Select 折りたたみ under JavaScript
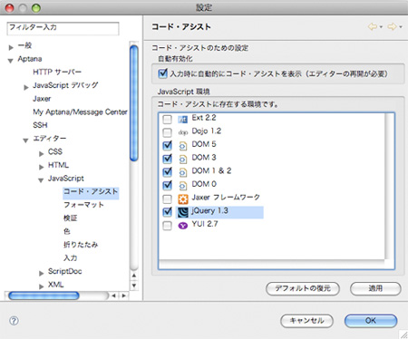408x339 pixels. click(81, 245)
